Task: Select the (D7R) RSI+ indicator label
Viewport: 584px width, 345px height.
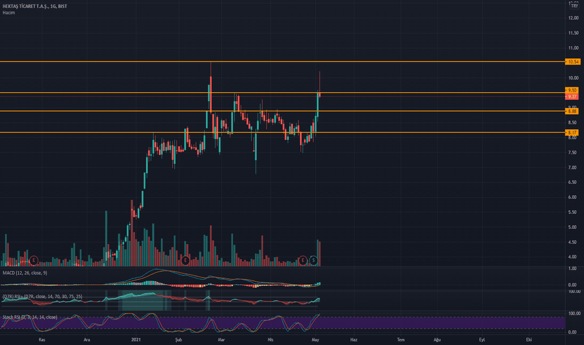Action: (x=43, y=297)
